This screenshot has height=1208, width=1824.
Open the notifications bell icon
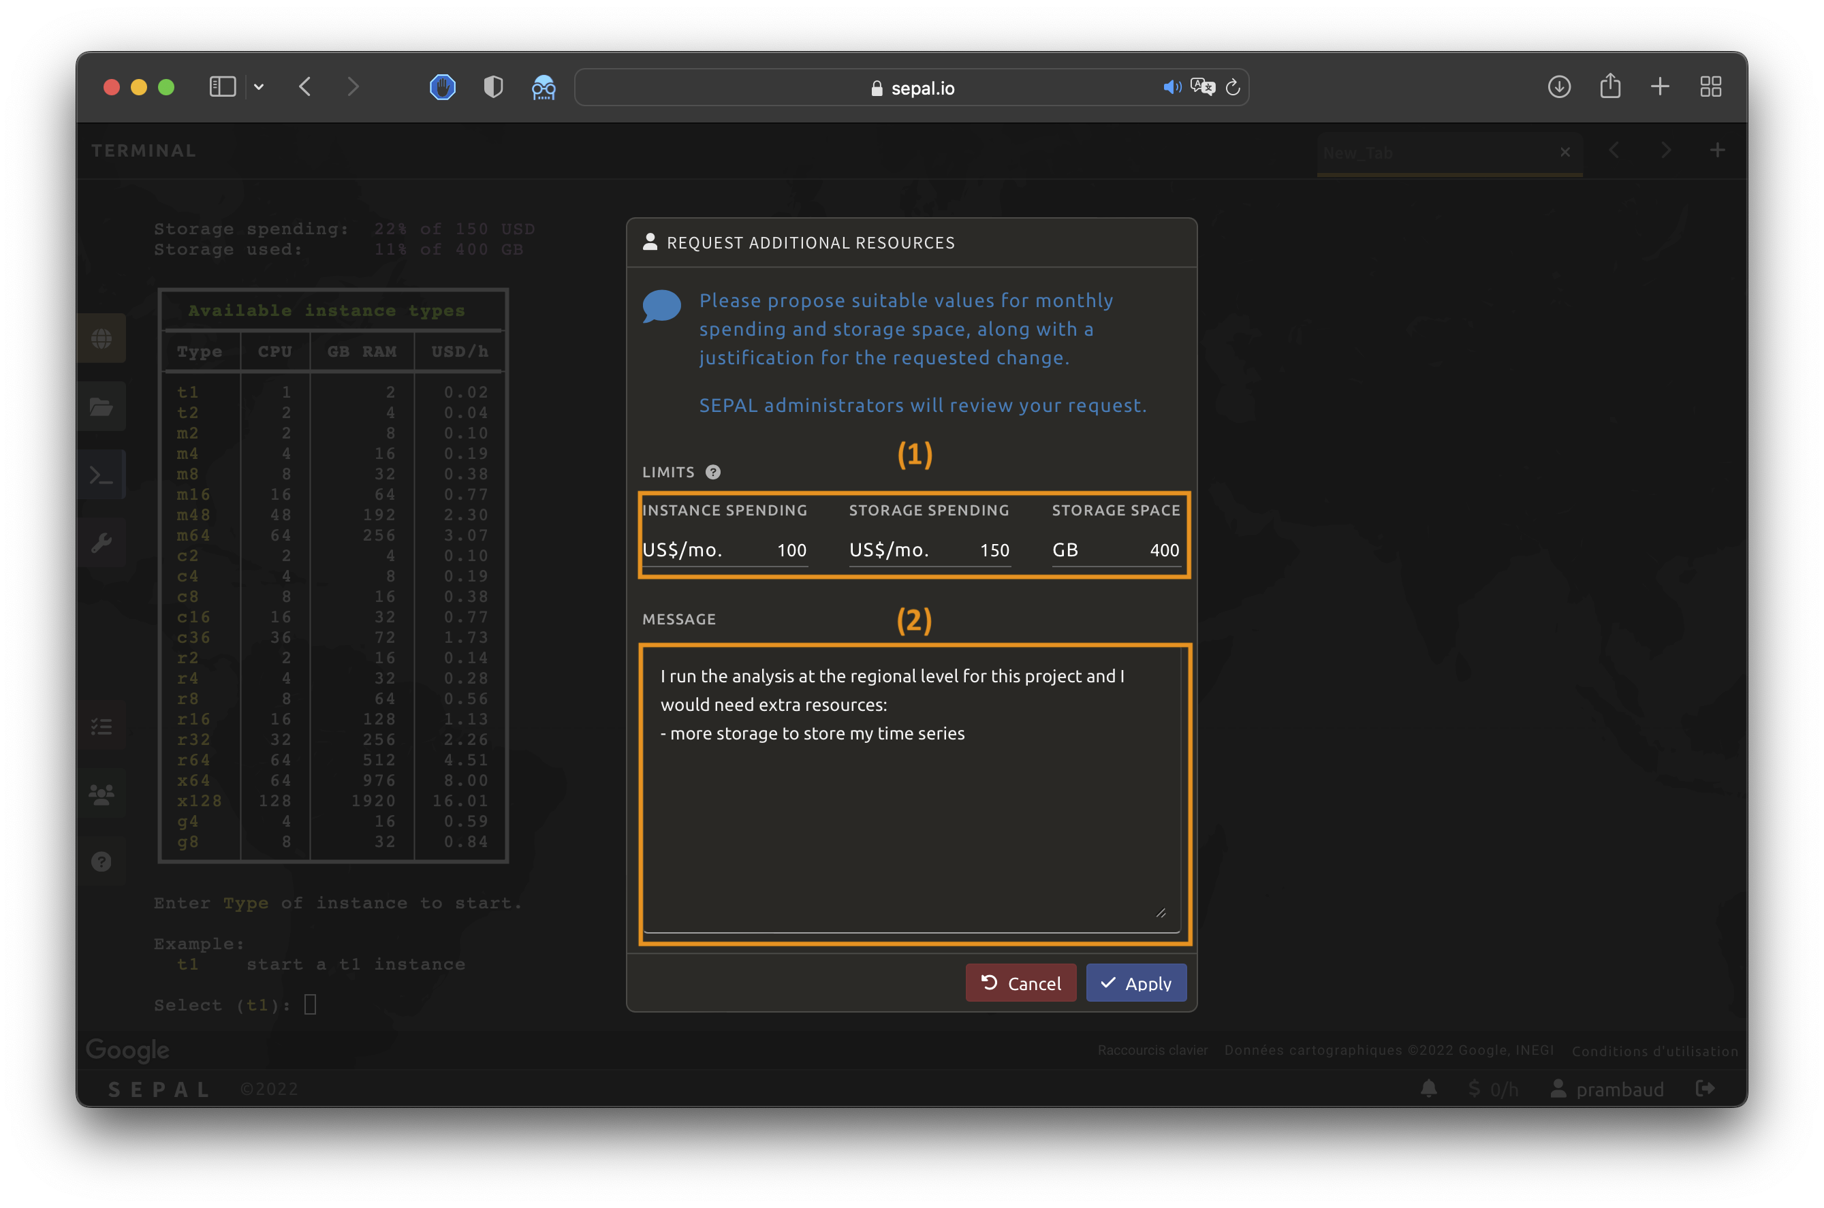click(1428, 1088)
